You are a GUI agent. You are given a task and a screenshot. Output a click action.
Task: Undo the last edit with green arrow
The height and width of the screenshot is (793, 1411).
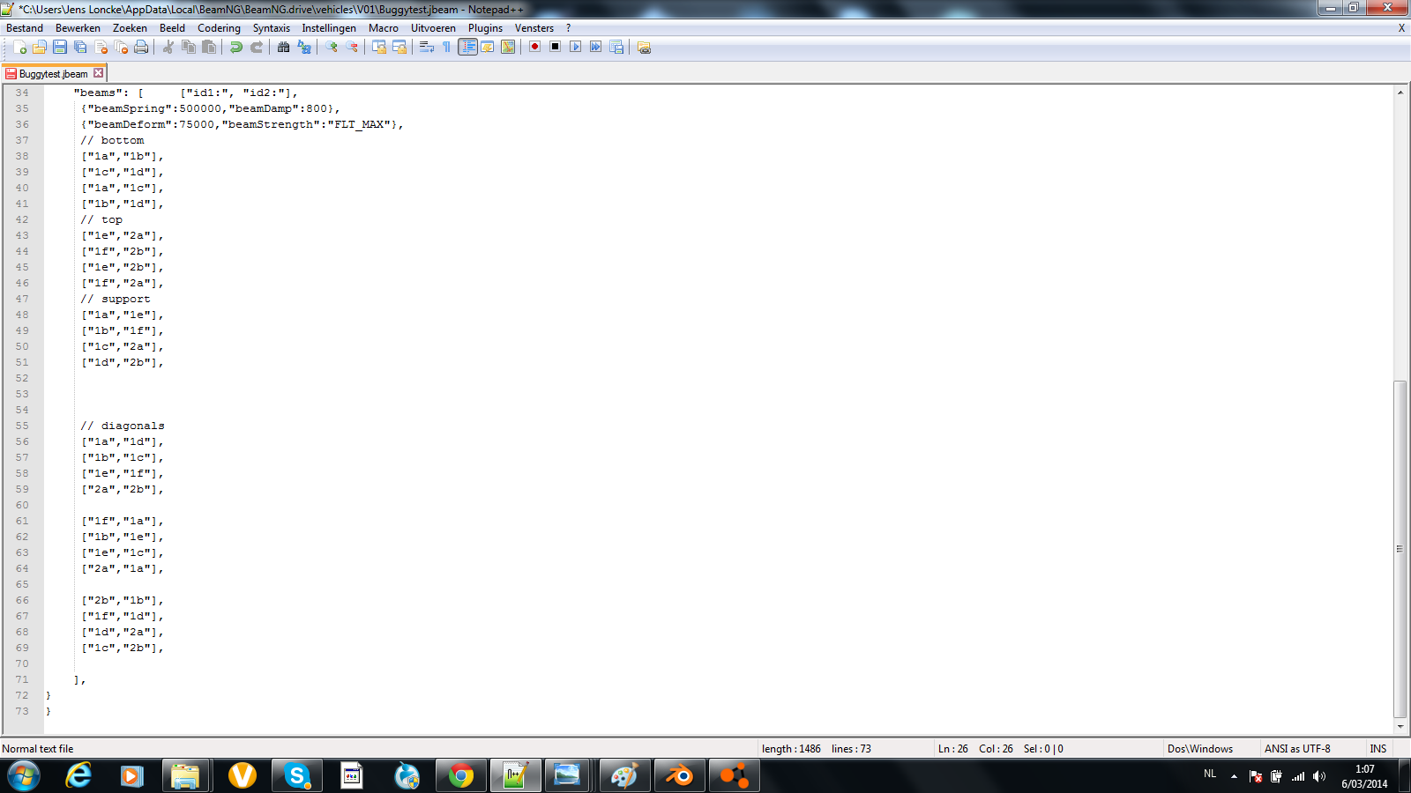235,48
